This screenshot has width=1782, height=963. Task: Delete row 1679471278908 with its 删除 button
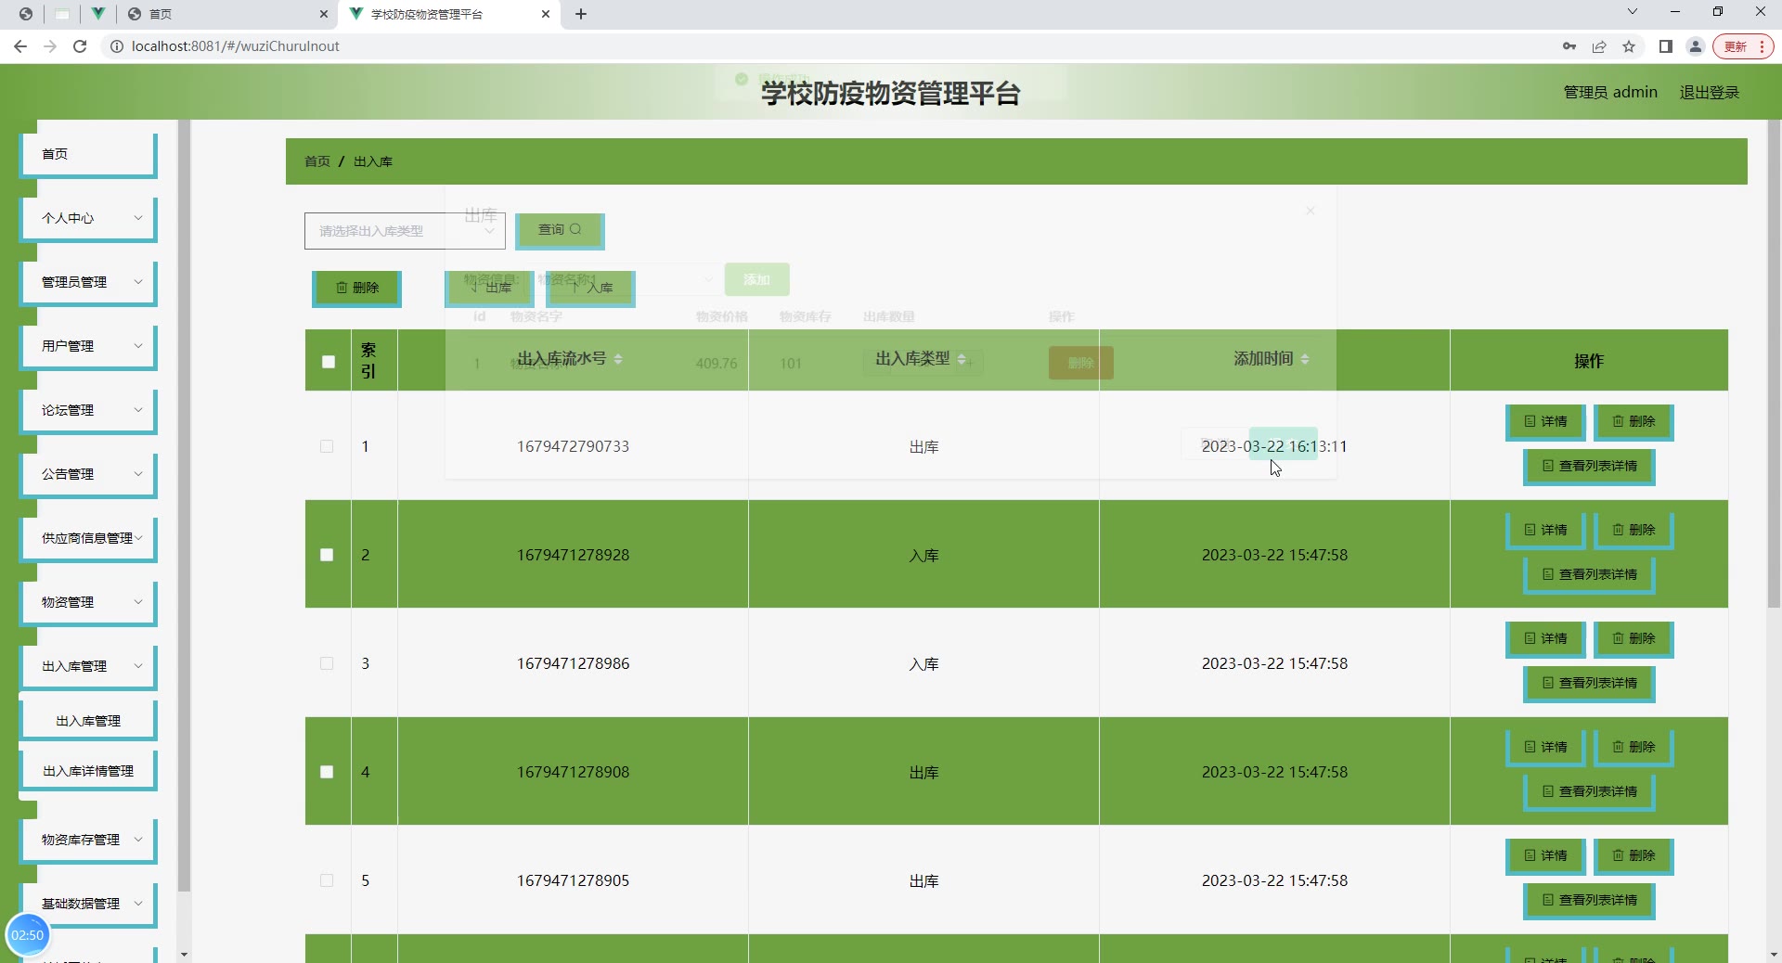point(1633,748)
